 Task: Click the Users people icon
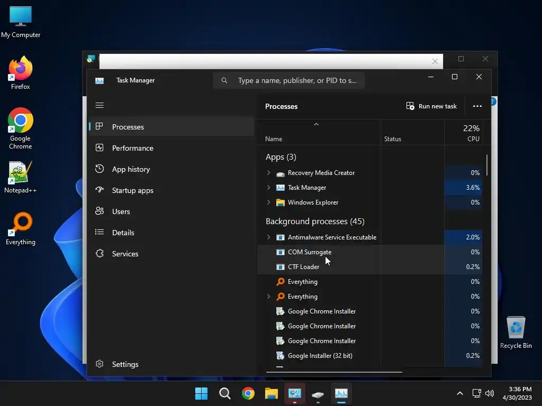click(100, 211)
